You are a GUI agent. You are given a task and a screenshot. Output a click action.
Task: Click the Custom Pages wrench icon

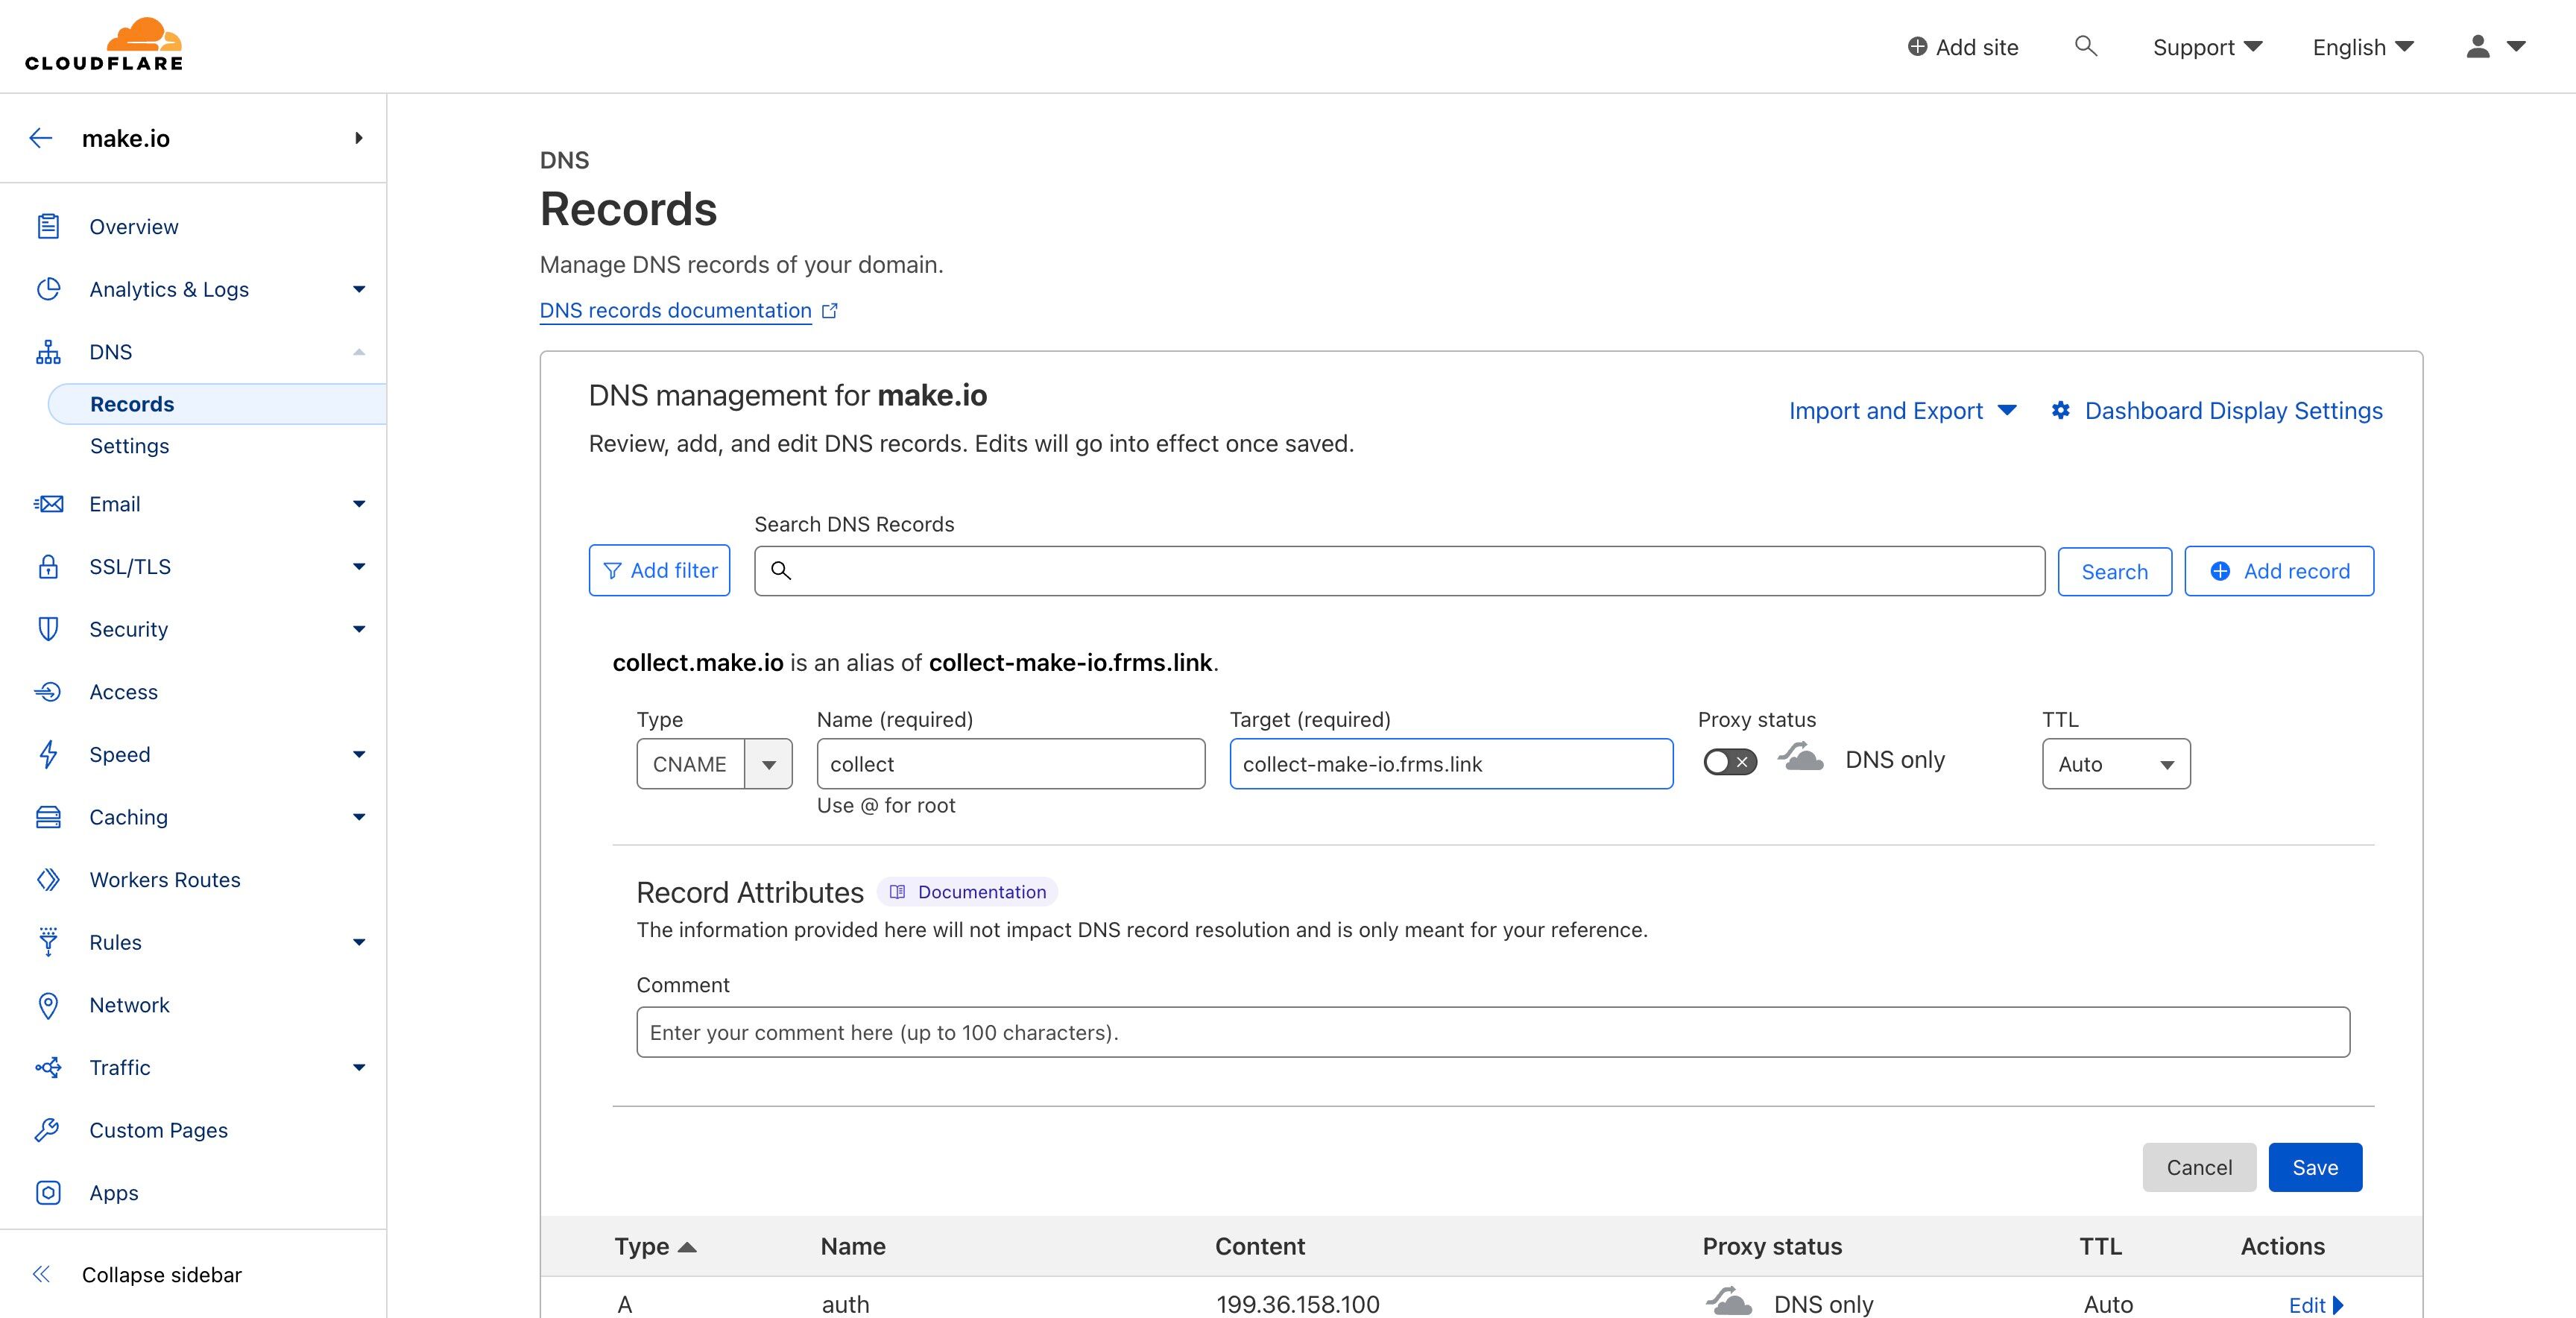tap(48, 1130)
